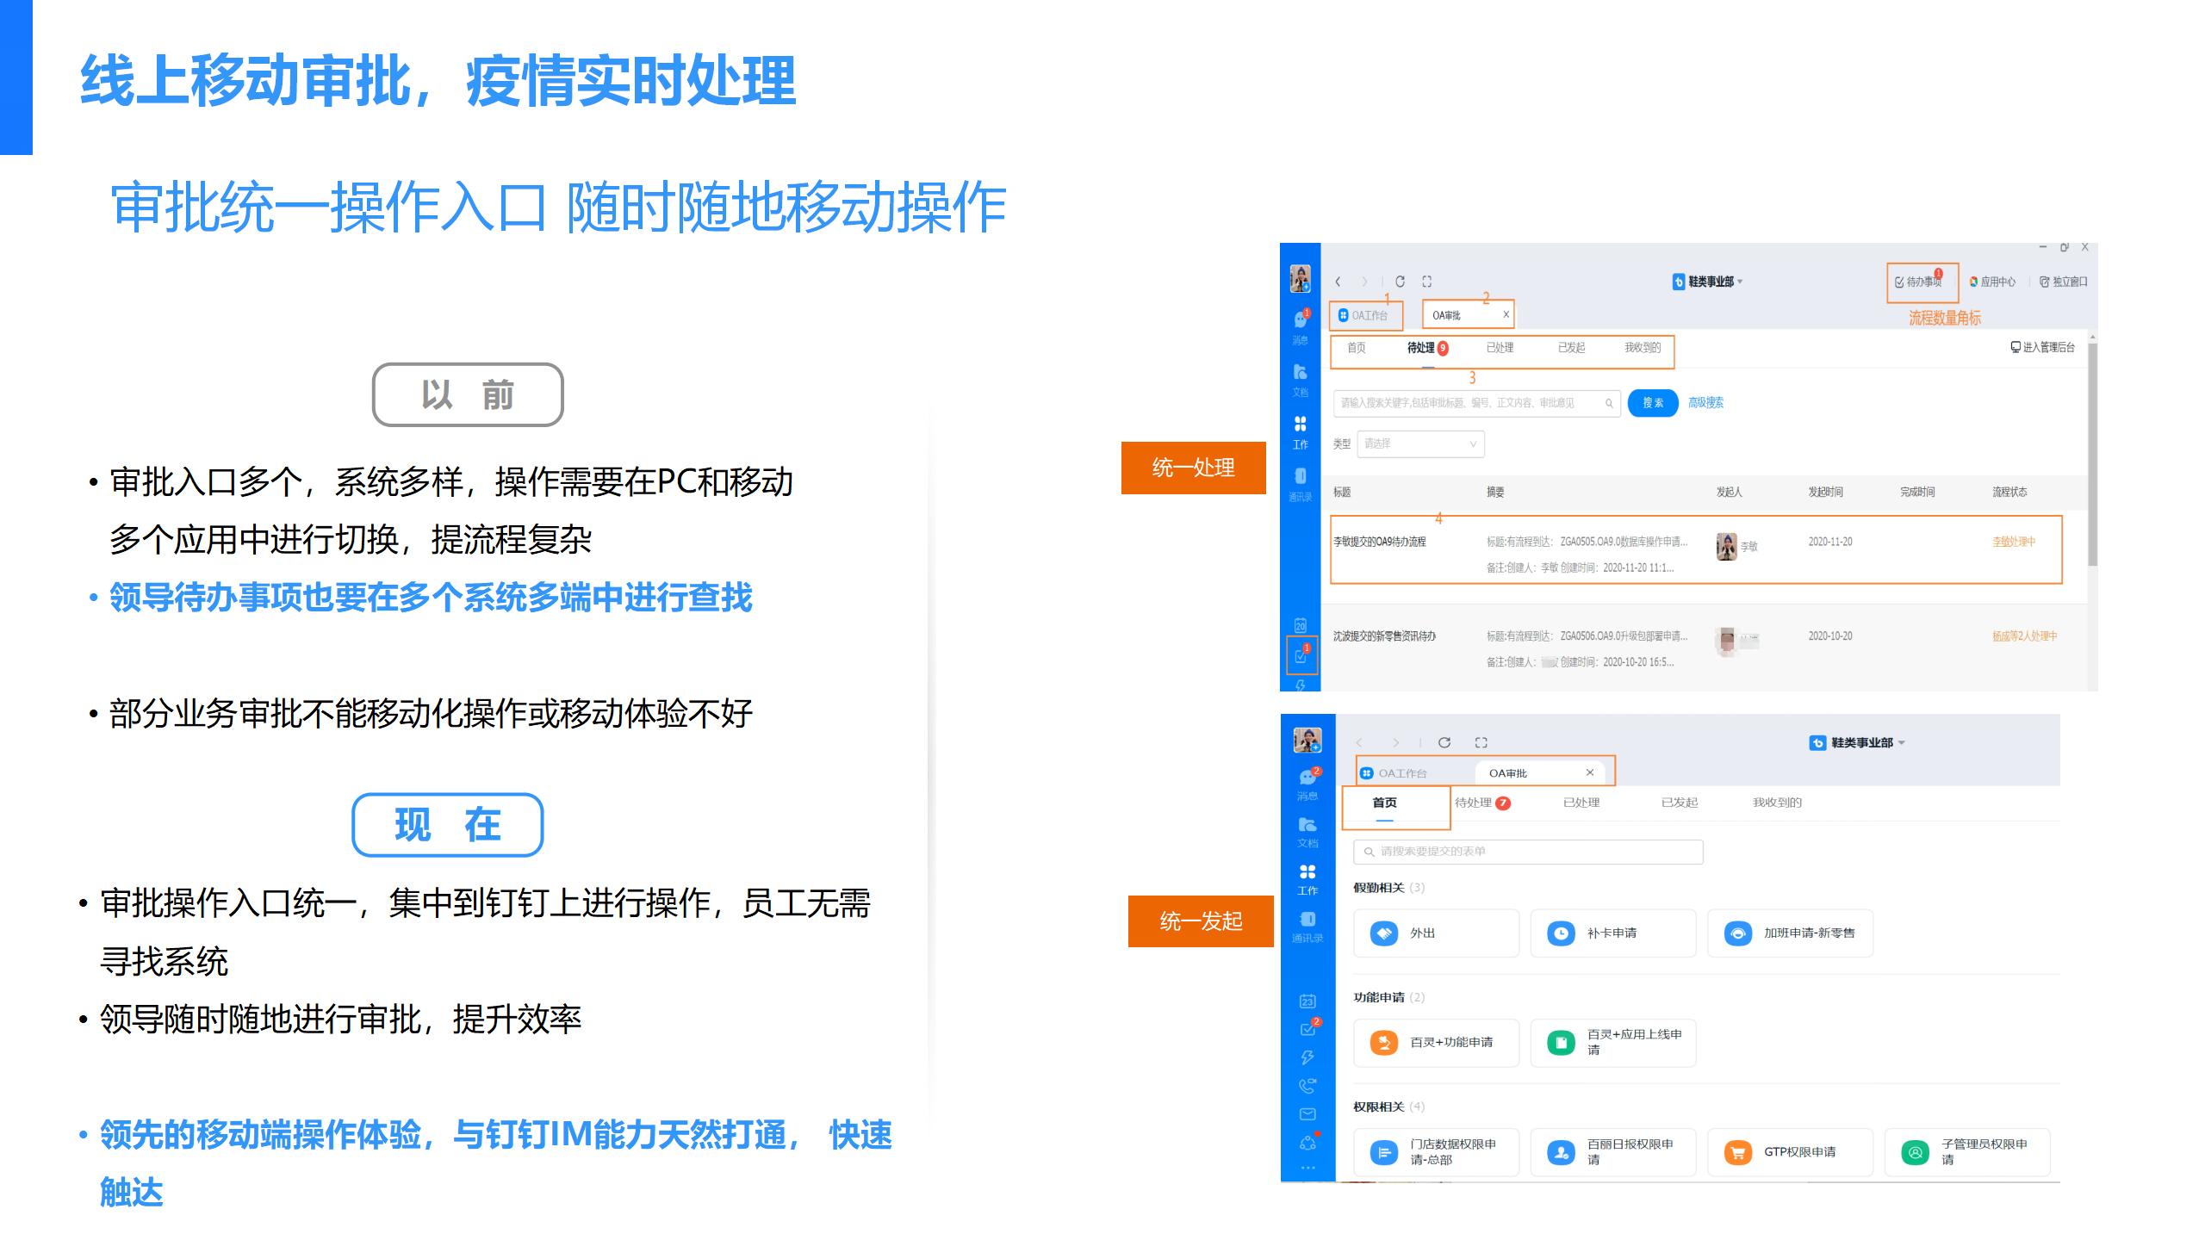Switch to 待处理 tab with badge 7

pos(1481,803)
